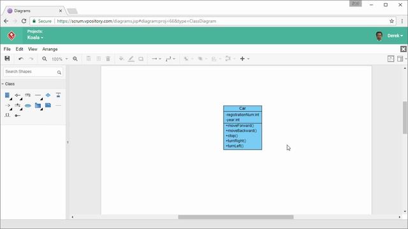Open a new browser tab
Viewport: 408px width, 229px height.
pos(72,11)
